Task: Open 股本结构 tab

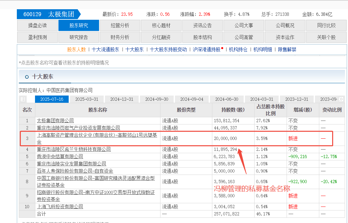Action: point(203,37)
